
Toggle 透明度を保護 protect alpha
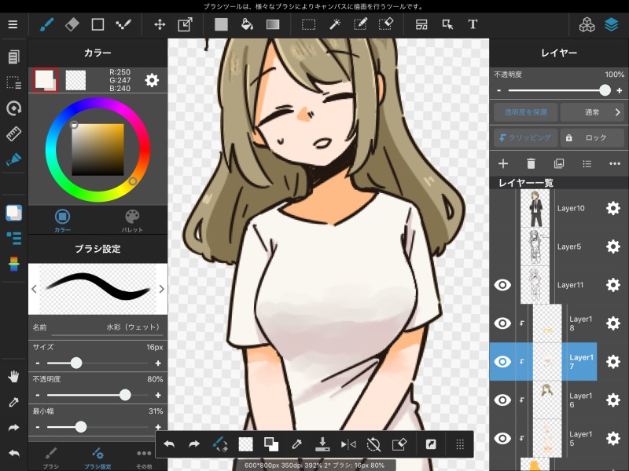click(x=525, y=112)
